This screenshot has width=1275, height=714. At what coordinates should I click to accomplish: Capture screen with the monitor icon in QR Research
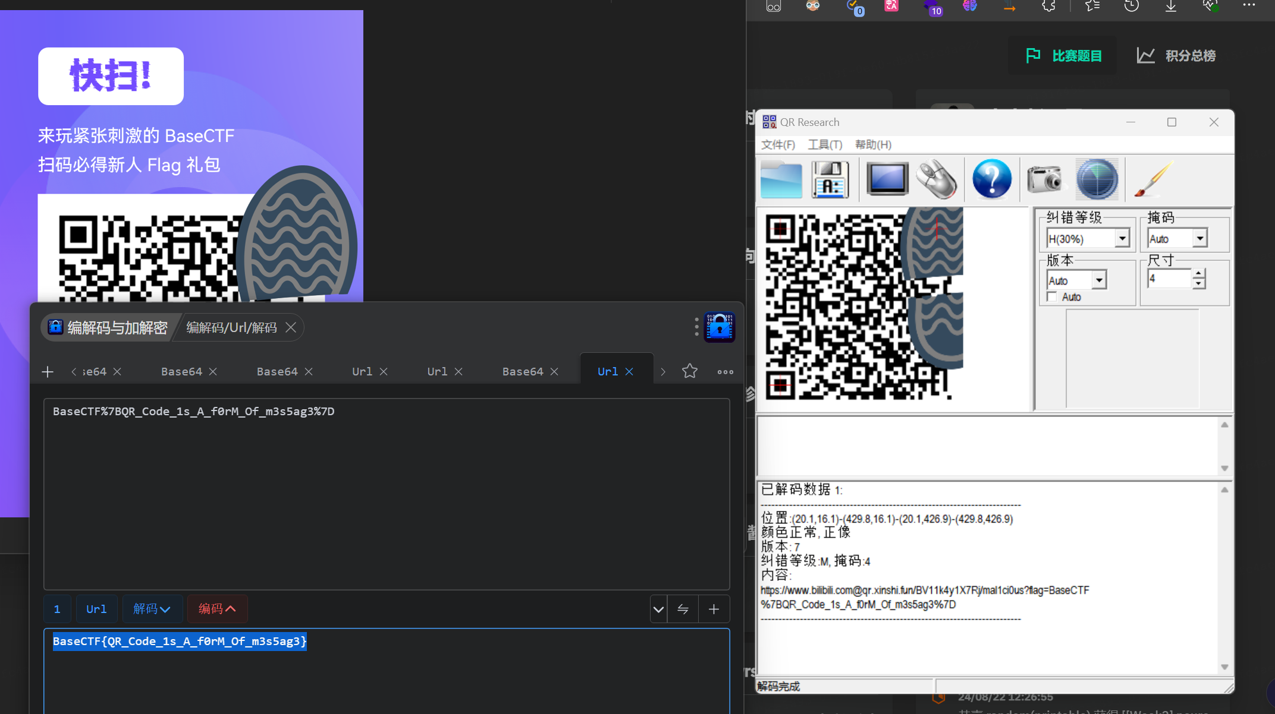887,179
